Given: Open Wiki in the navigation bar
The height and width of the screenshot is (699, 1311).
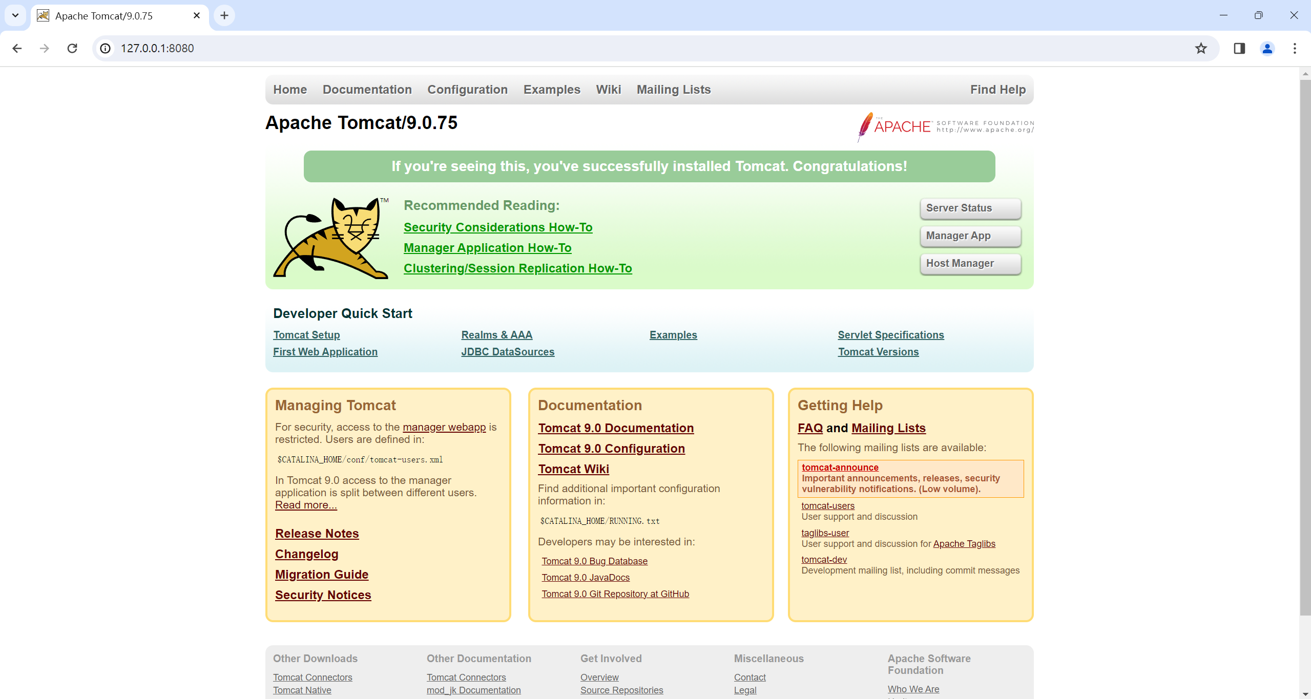Looking at the screenshot, I should [608, 90].
